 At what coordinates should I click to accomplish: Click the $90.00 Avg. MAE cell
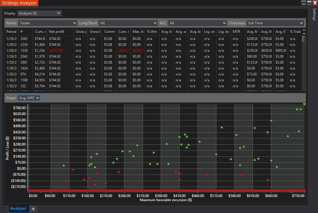pos(252,57)
